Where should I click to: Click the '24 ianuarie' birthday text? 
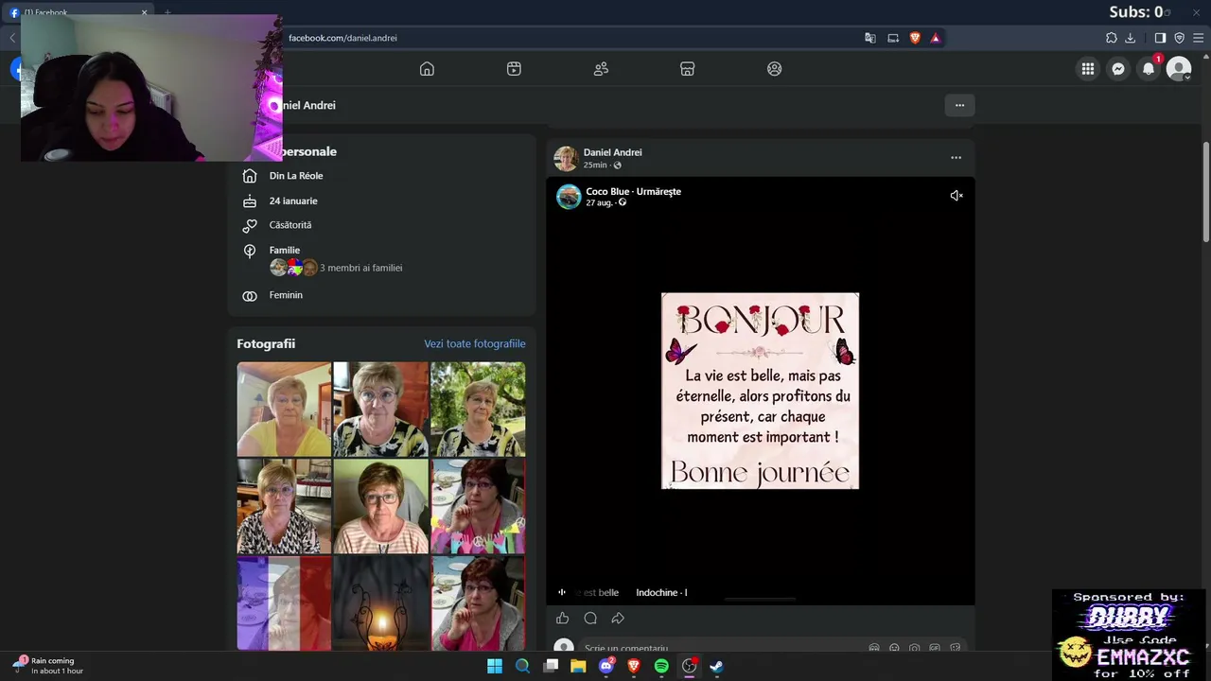coord(293,201)
